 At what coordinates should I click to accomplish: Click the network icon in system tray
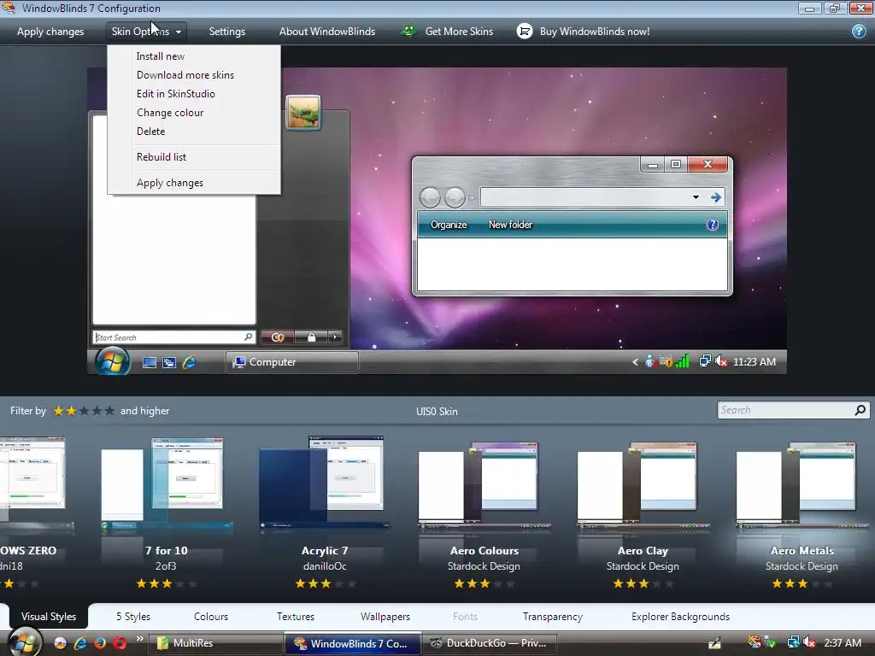793,642
